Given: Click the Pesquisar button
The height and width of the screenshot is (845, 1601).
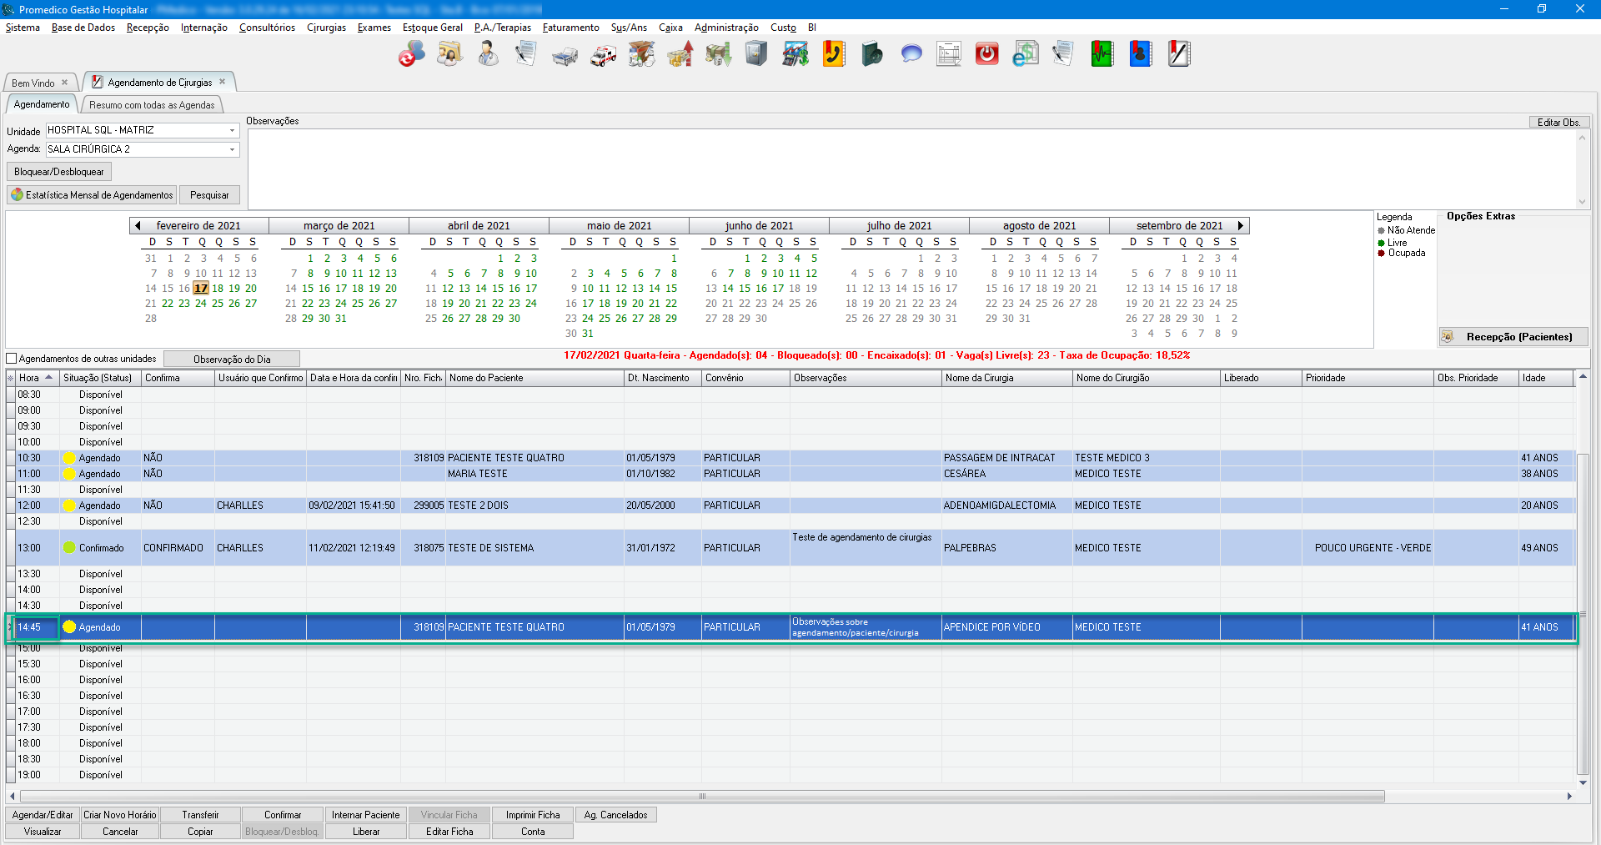Looking at the screenshot, I should 209,195.
